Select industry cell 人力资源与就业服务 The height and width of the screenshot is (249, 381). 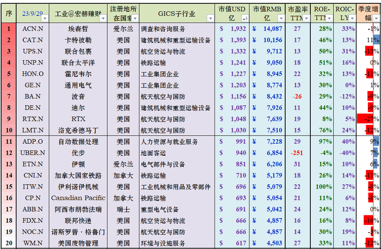pos(177,142)
